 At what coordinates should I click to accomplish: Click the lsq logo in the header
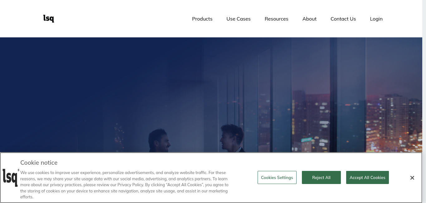(x=49, y=19)
